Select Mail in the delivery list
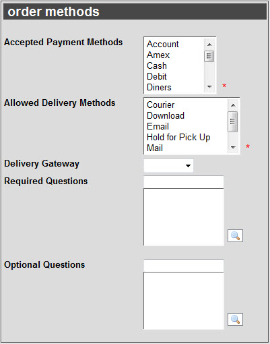Image resolution: width=270 pixels, height=344 pixels. click(x=155, y=148)
